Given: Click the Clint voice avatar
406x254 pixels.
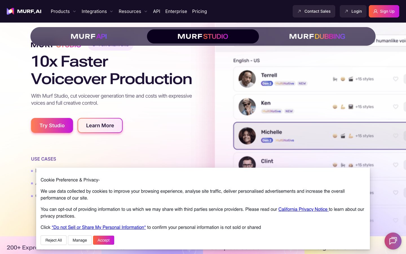Looking at the screenshot, I should (x=247, y=162).
